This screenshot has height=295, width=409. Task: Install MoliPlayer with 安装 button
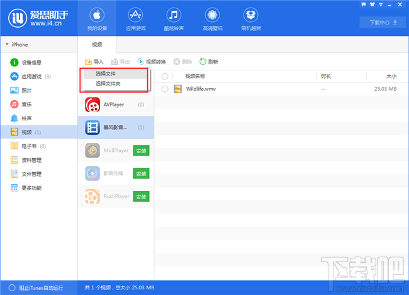point(141,151)
